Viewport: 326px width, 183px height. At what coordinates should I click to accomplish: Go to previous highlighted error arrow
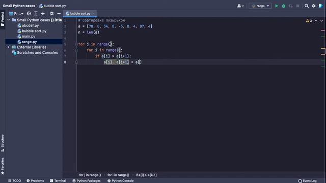point(316,21)
